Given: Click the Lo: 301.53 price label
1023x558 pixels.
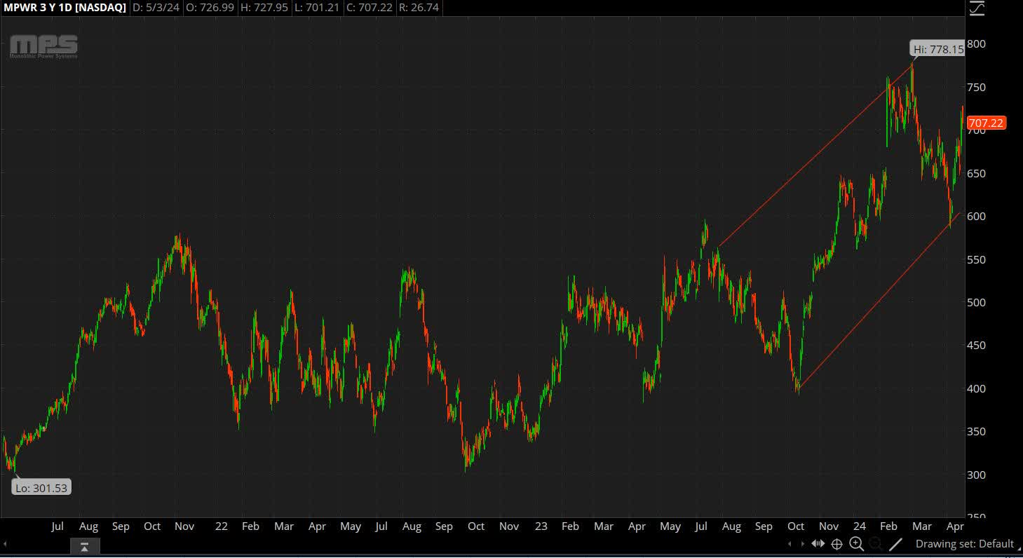Looking at the screenshot, I should (x=40, y=486).
